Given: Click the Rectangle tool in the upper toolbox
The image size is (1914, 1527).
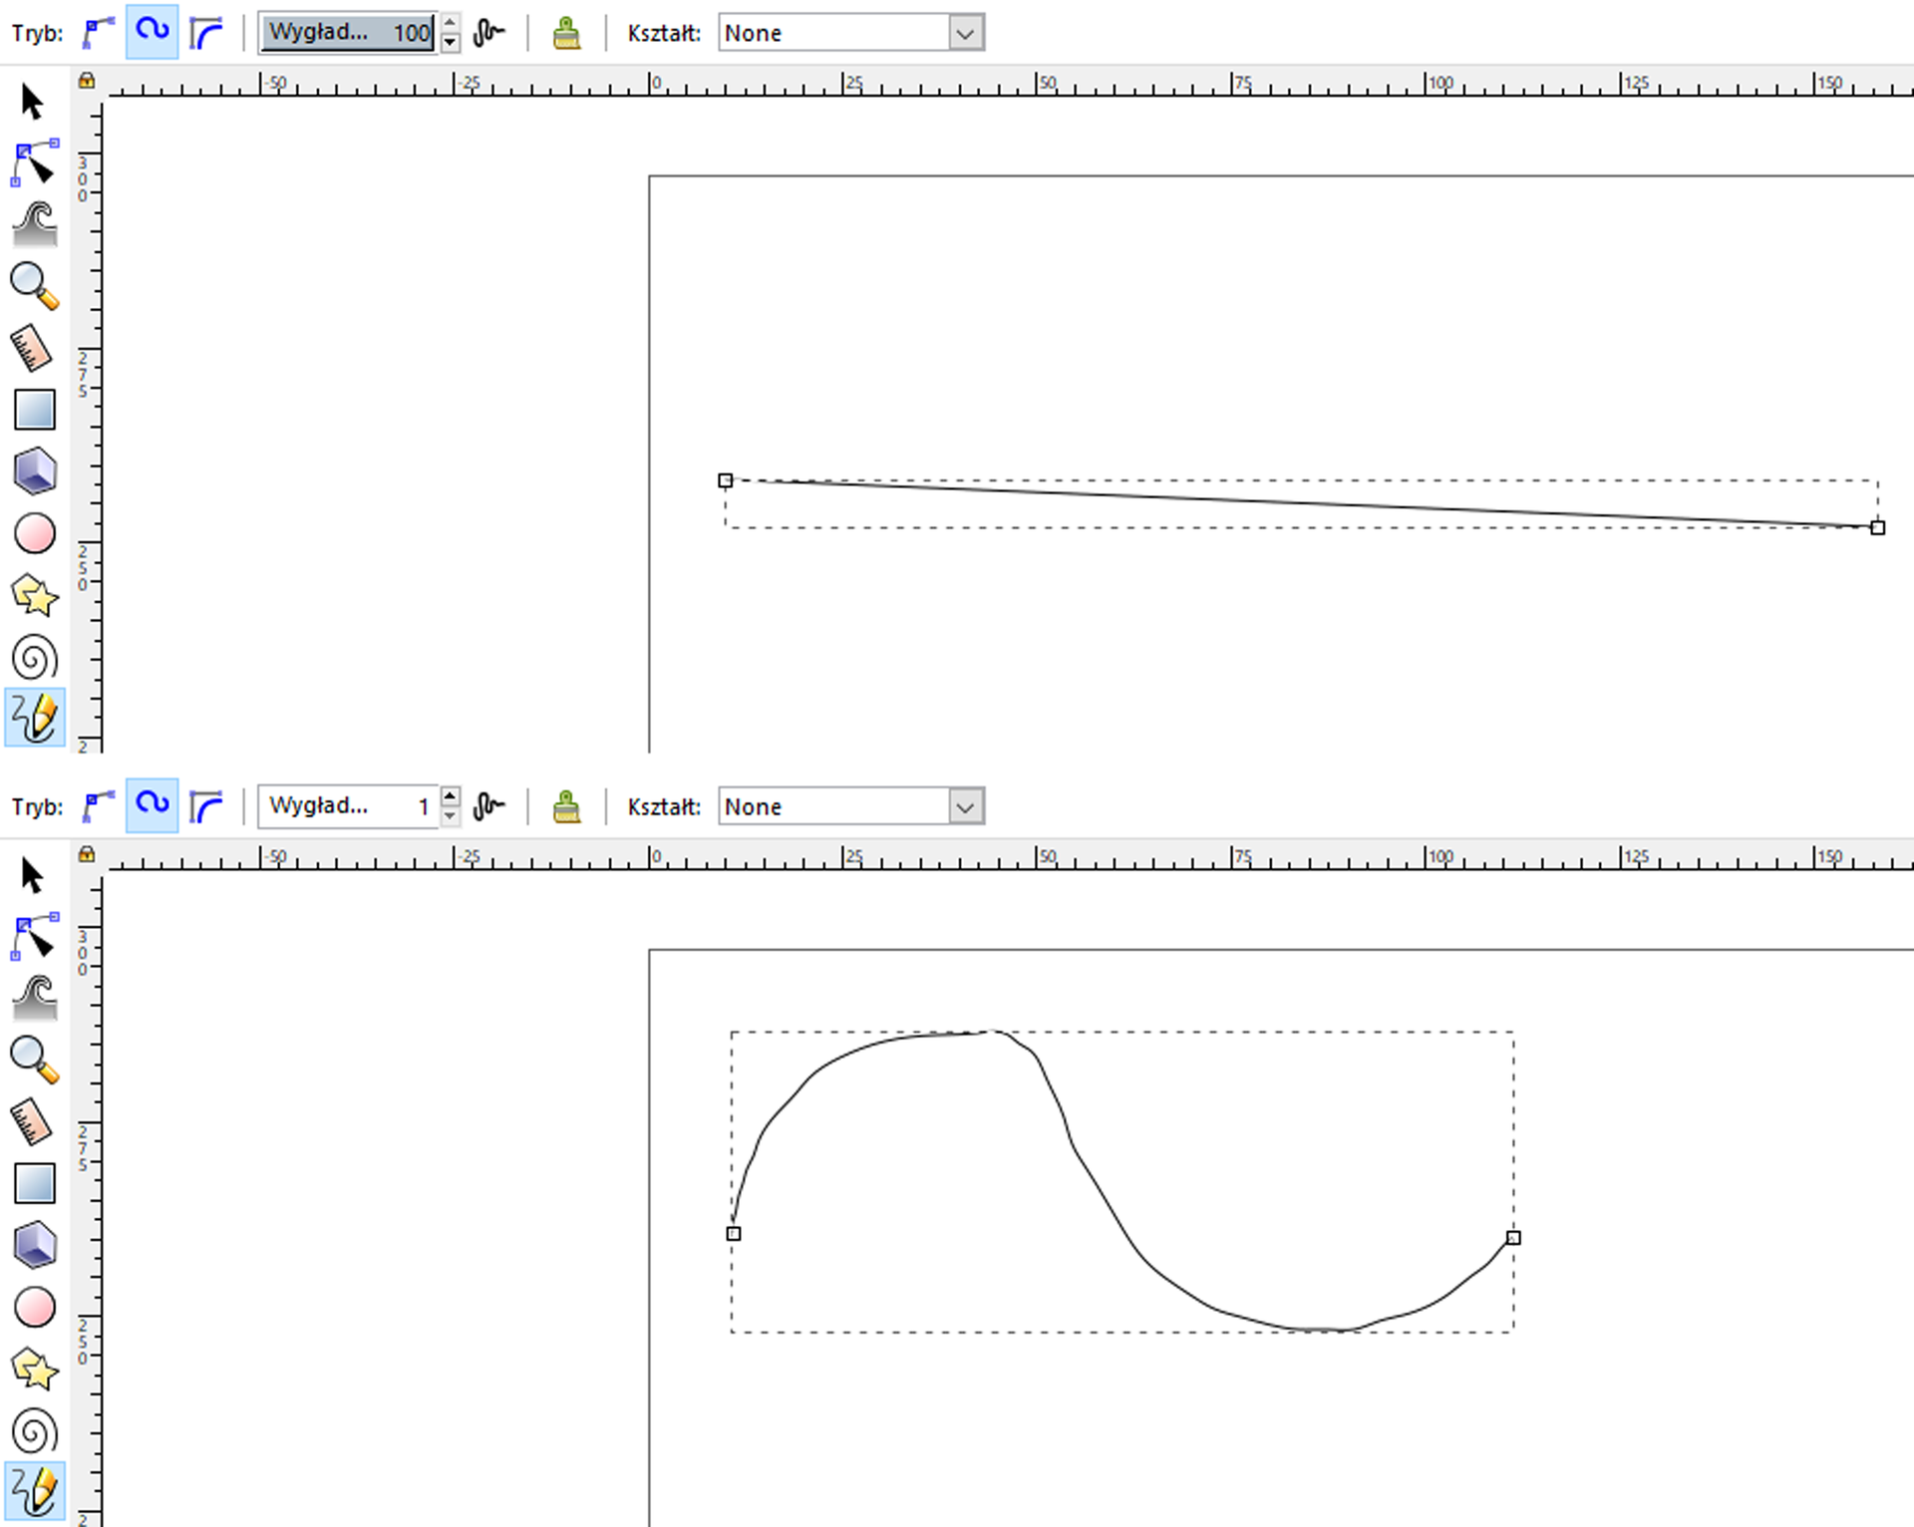Looking at the screenshot, I should 35,410.
